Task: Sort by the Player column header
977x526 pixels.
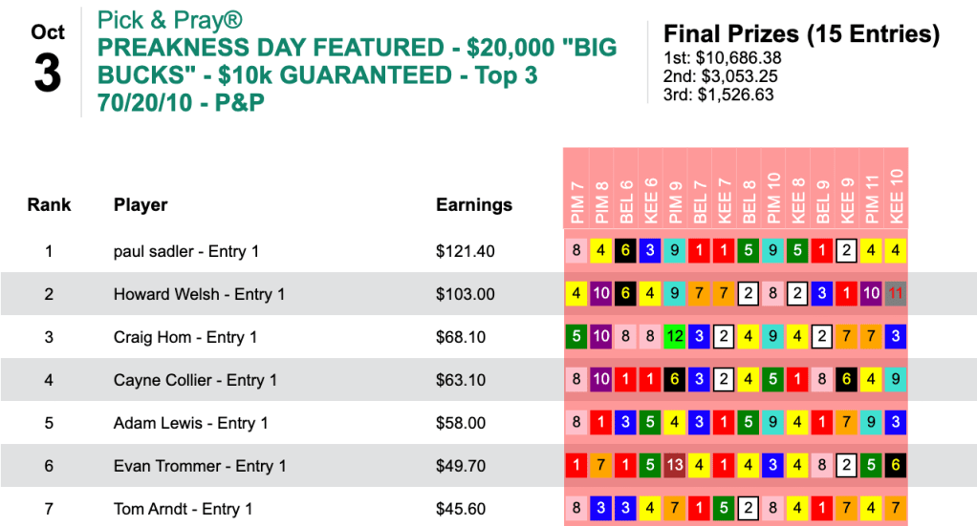Action: (x=141, y=204)
